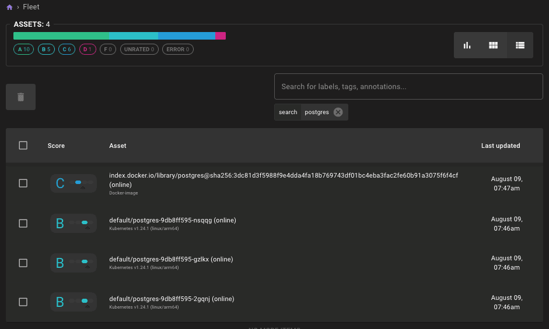Open the B score badge for 2gqnj pod
549x329 pixels.
(74, 302)
